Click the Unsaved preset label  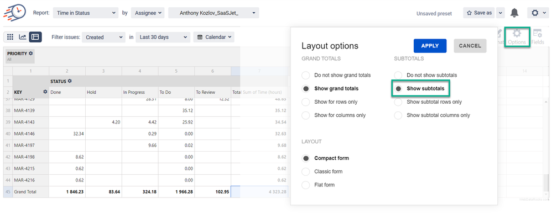(x=434, y=13)
